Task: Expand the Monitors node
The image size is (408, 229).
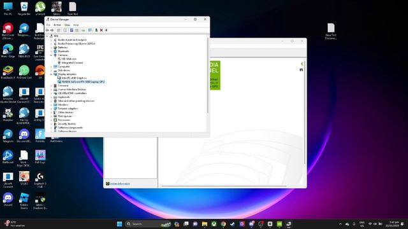Action: coord(51,104)
